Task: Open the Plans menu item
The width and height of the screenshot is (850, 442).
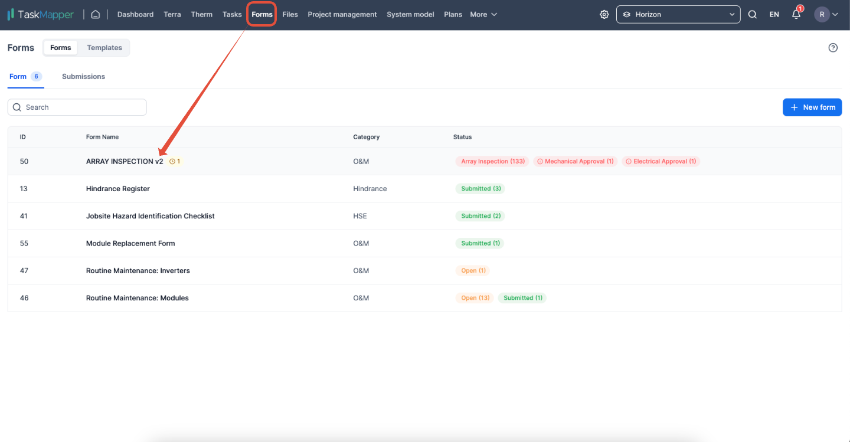Action: [453, 15]
